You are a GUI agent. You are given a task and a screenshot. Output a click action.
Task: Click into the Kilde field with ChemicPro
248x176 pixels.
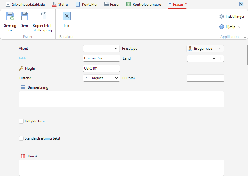tap(101, 58)
